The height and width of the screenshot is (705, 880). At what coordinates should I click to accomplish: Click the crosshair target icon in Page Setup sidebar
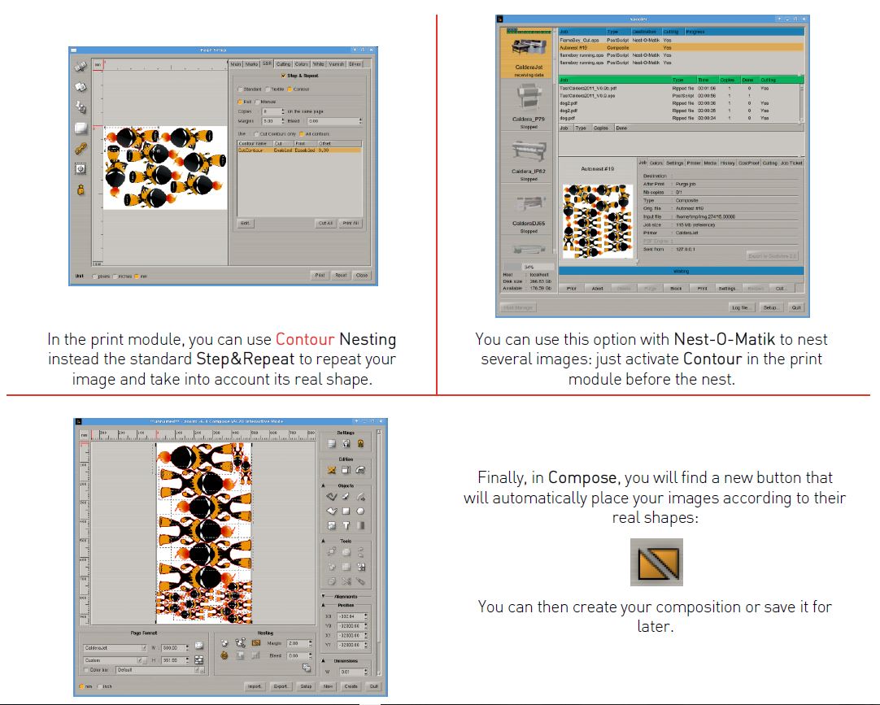(x=81, y=169)
